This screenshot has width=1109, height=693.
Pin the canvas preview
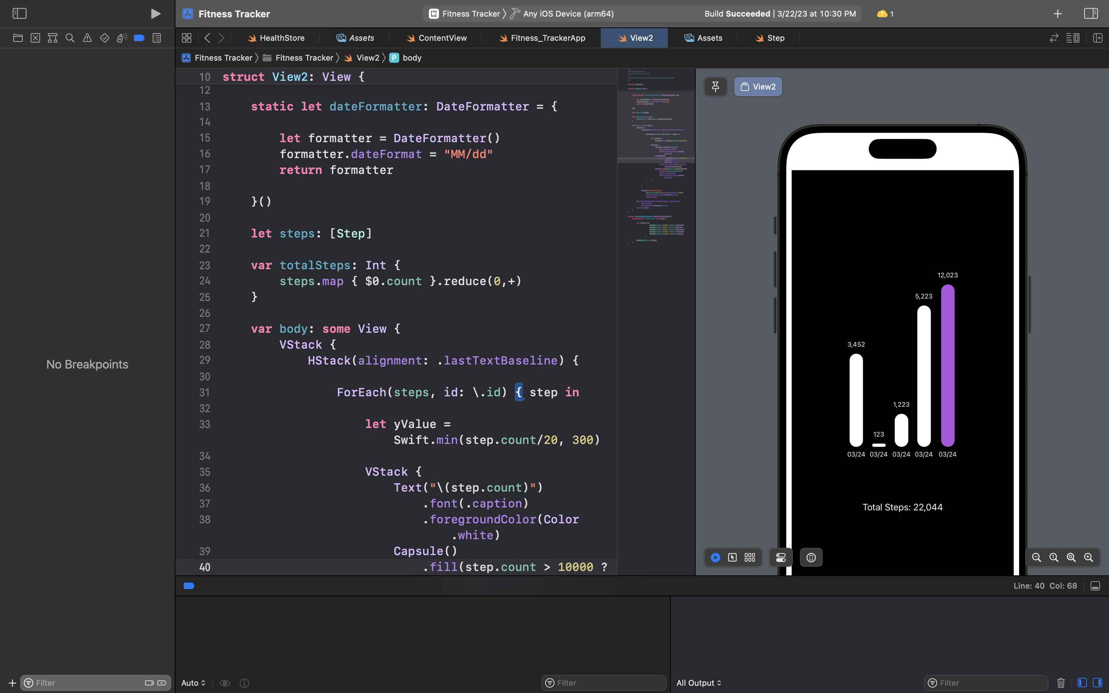pyautogui.click(x=716, y=87)
